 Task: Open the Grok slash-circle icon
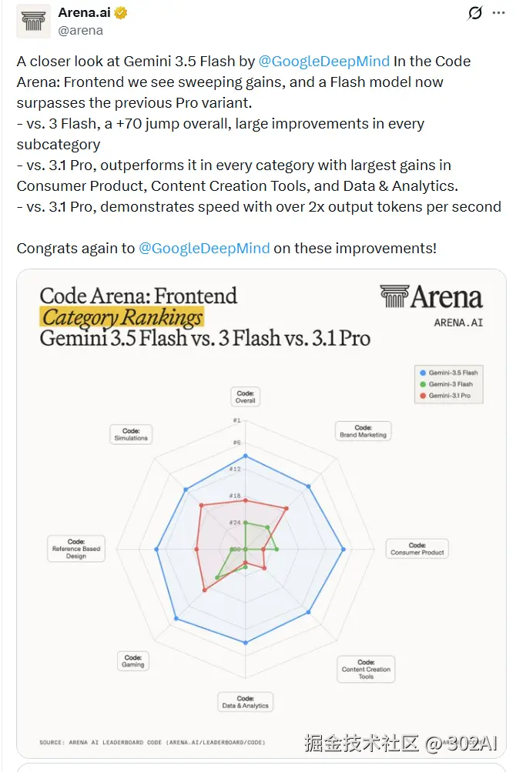tap(474, 13)
